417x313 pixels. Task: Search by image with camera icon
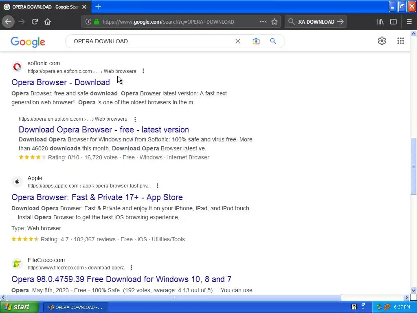tap(256, 41)
